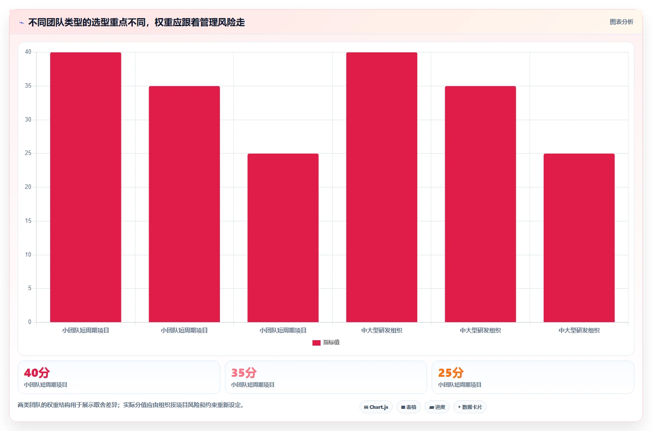The width and height of the screenshot is (652, 431).
Task: Click 小团队短周期项目 caption inside the 25分 card
Action: pyautogui.click(x=460, y=385)
